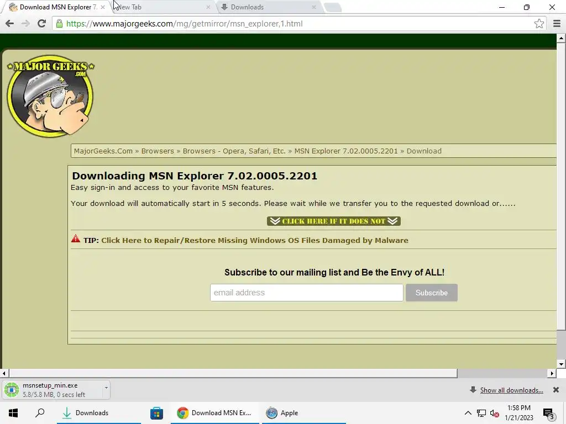This screenshot has width=566, height=424.
Task: Click the Download breadcrumb link
Action: click(424, 151)
